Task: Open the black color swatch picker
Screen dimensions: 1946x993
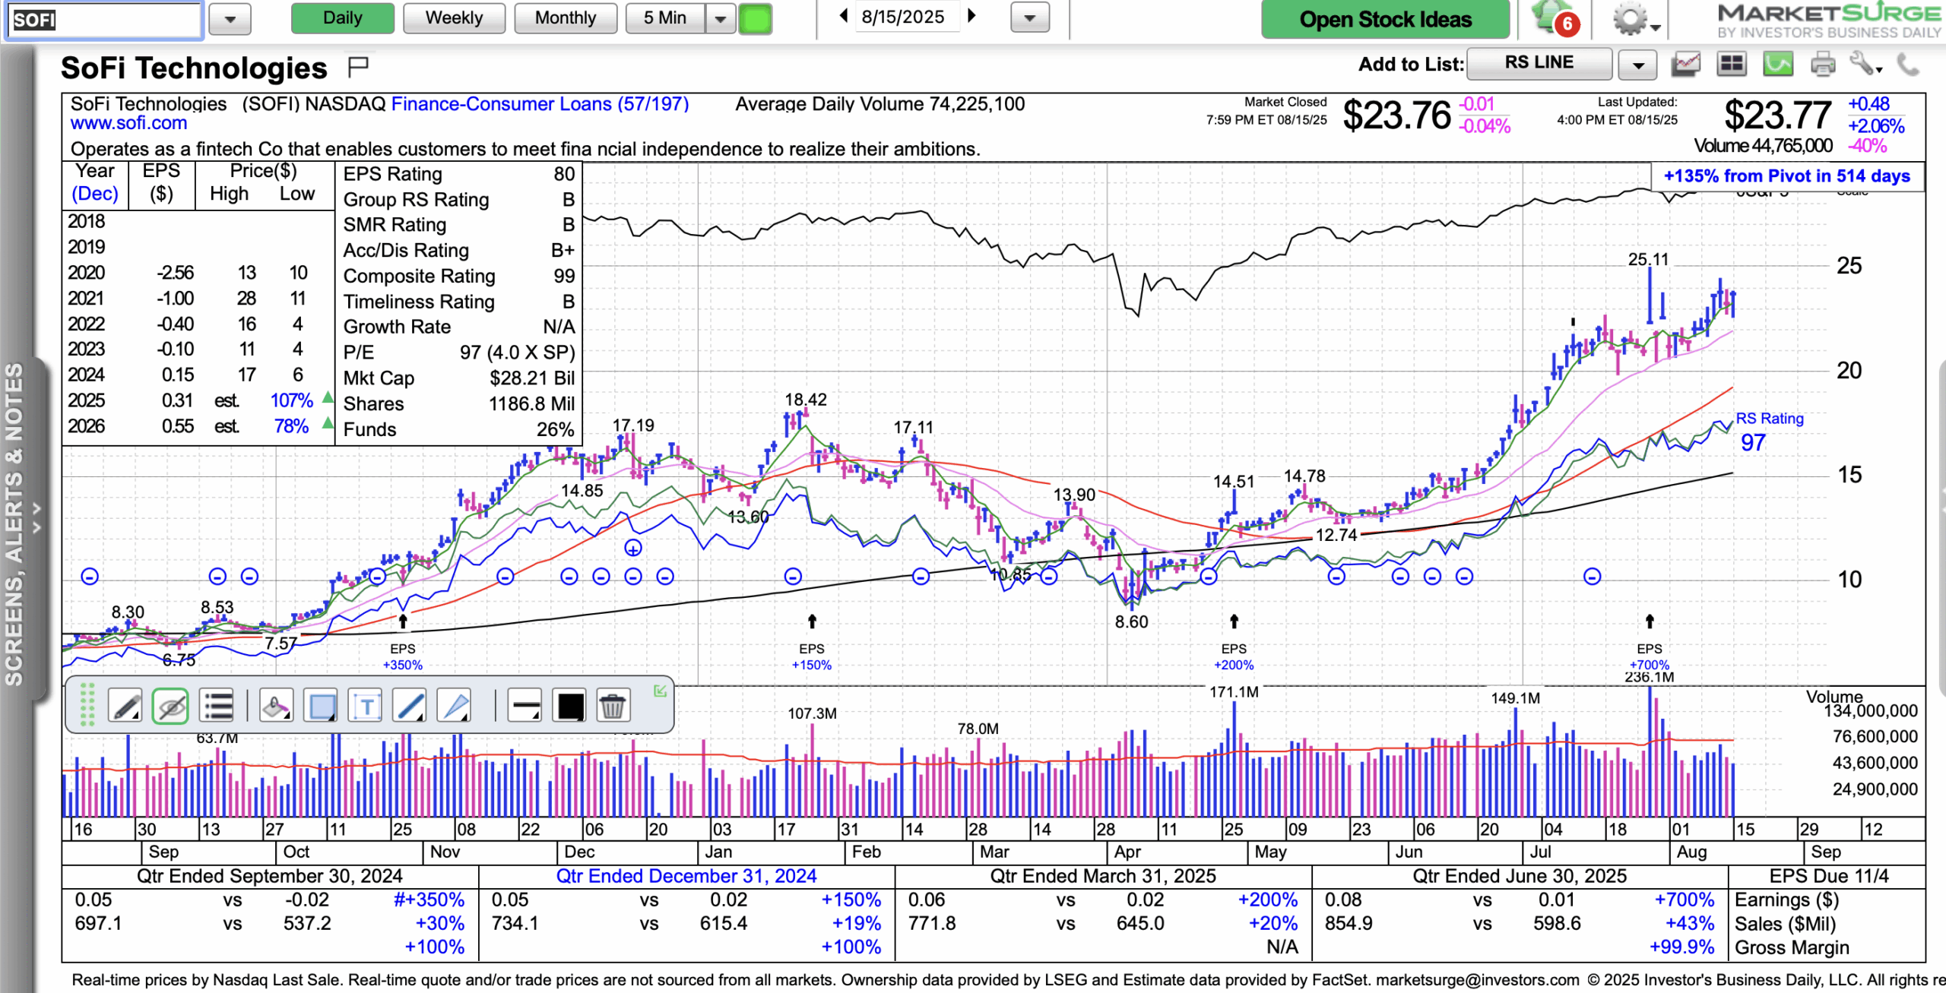Action: (x=570, y=706)
